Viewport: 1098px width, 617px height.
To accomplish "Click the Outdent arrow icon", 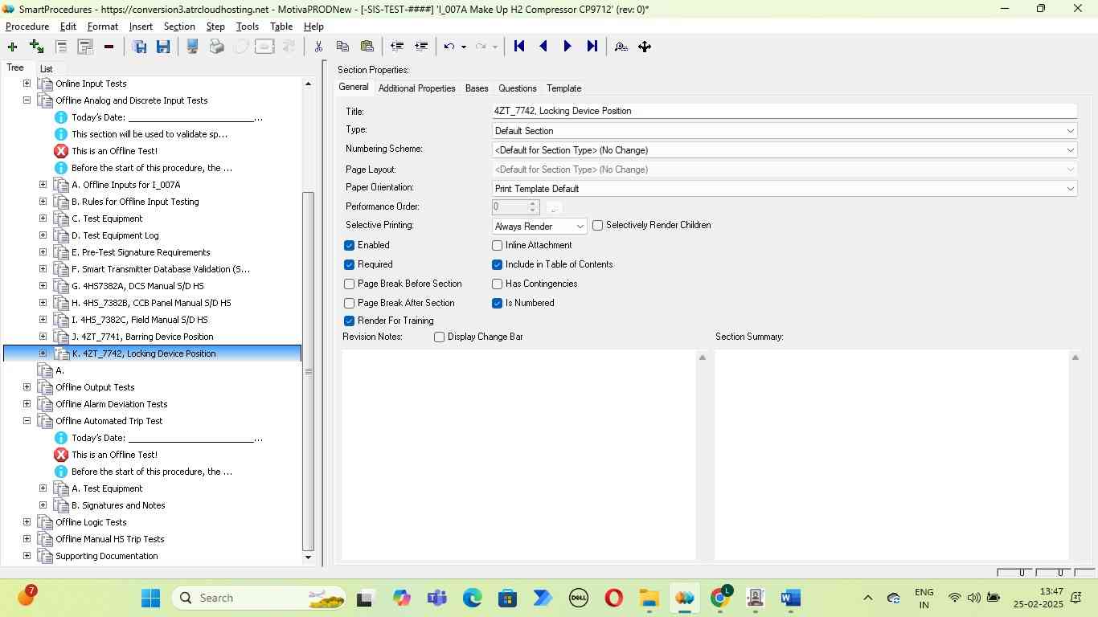I will click(x=396, y=47).
